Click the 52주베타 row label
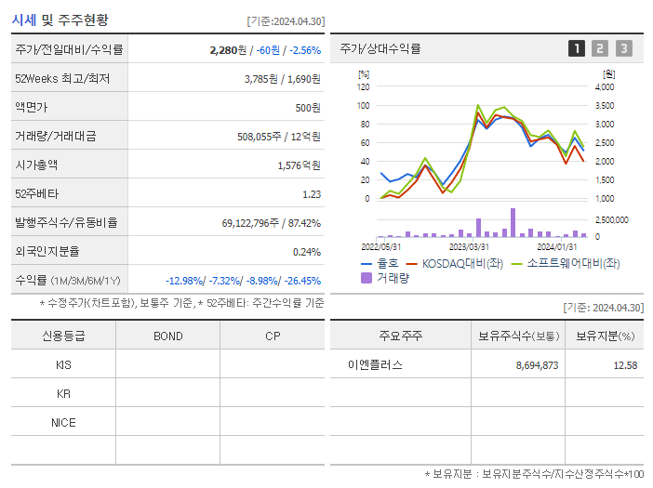Image resolution: width=653 pixels, height=488 pixels. click(x=37, y=194)
